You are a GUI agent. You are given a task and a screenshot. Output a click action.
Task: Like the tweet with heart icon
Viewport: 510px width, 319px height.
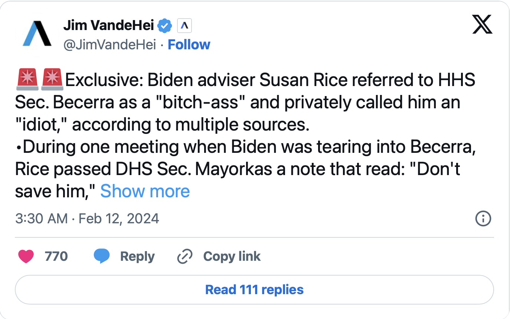[x=26, y=256]
